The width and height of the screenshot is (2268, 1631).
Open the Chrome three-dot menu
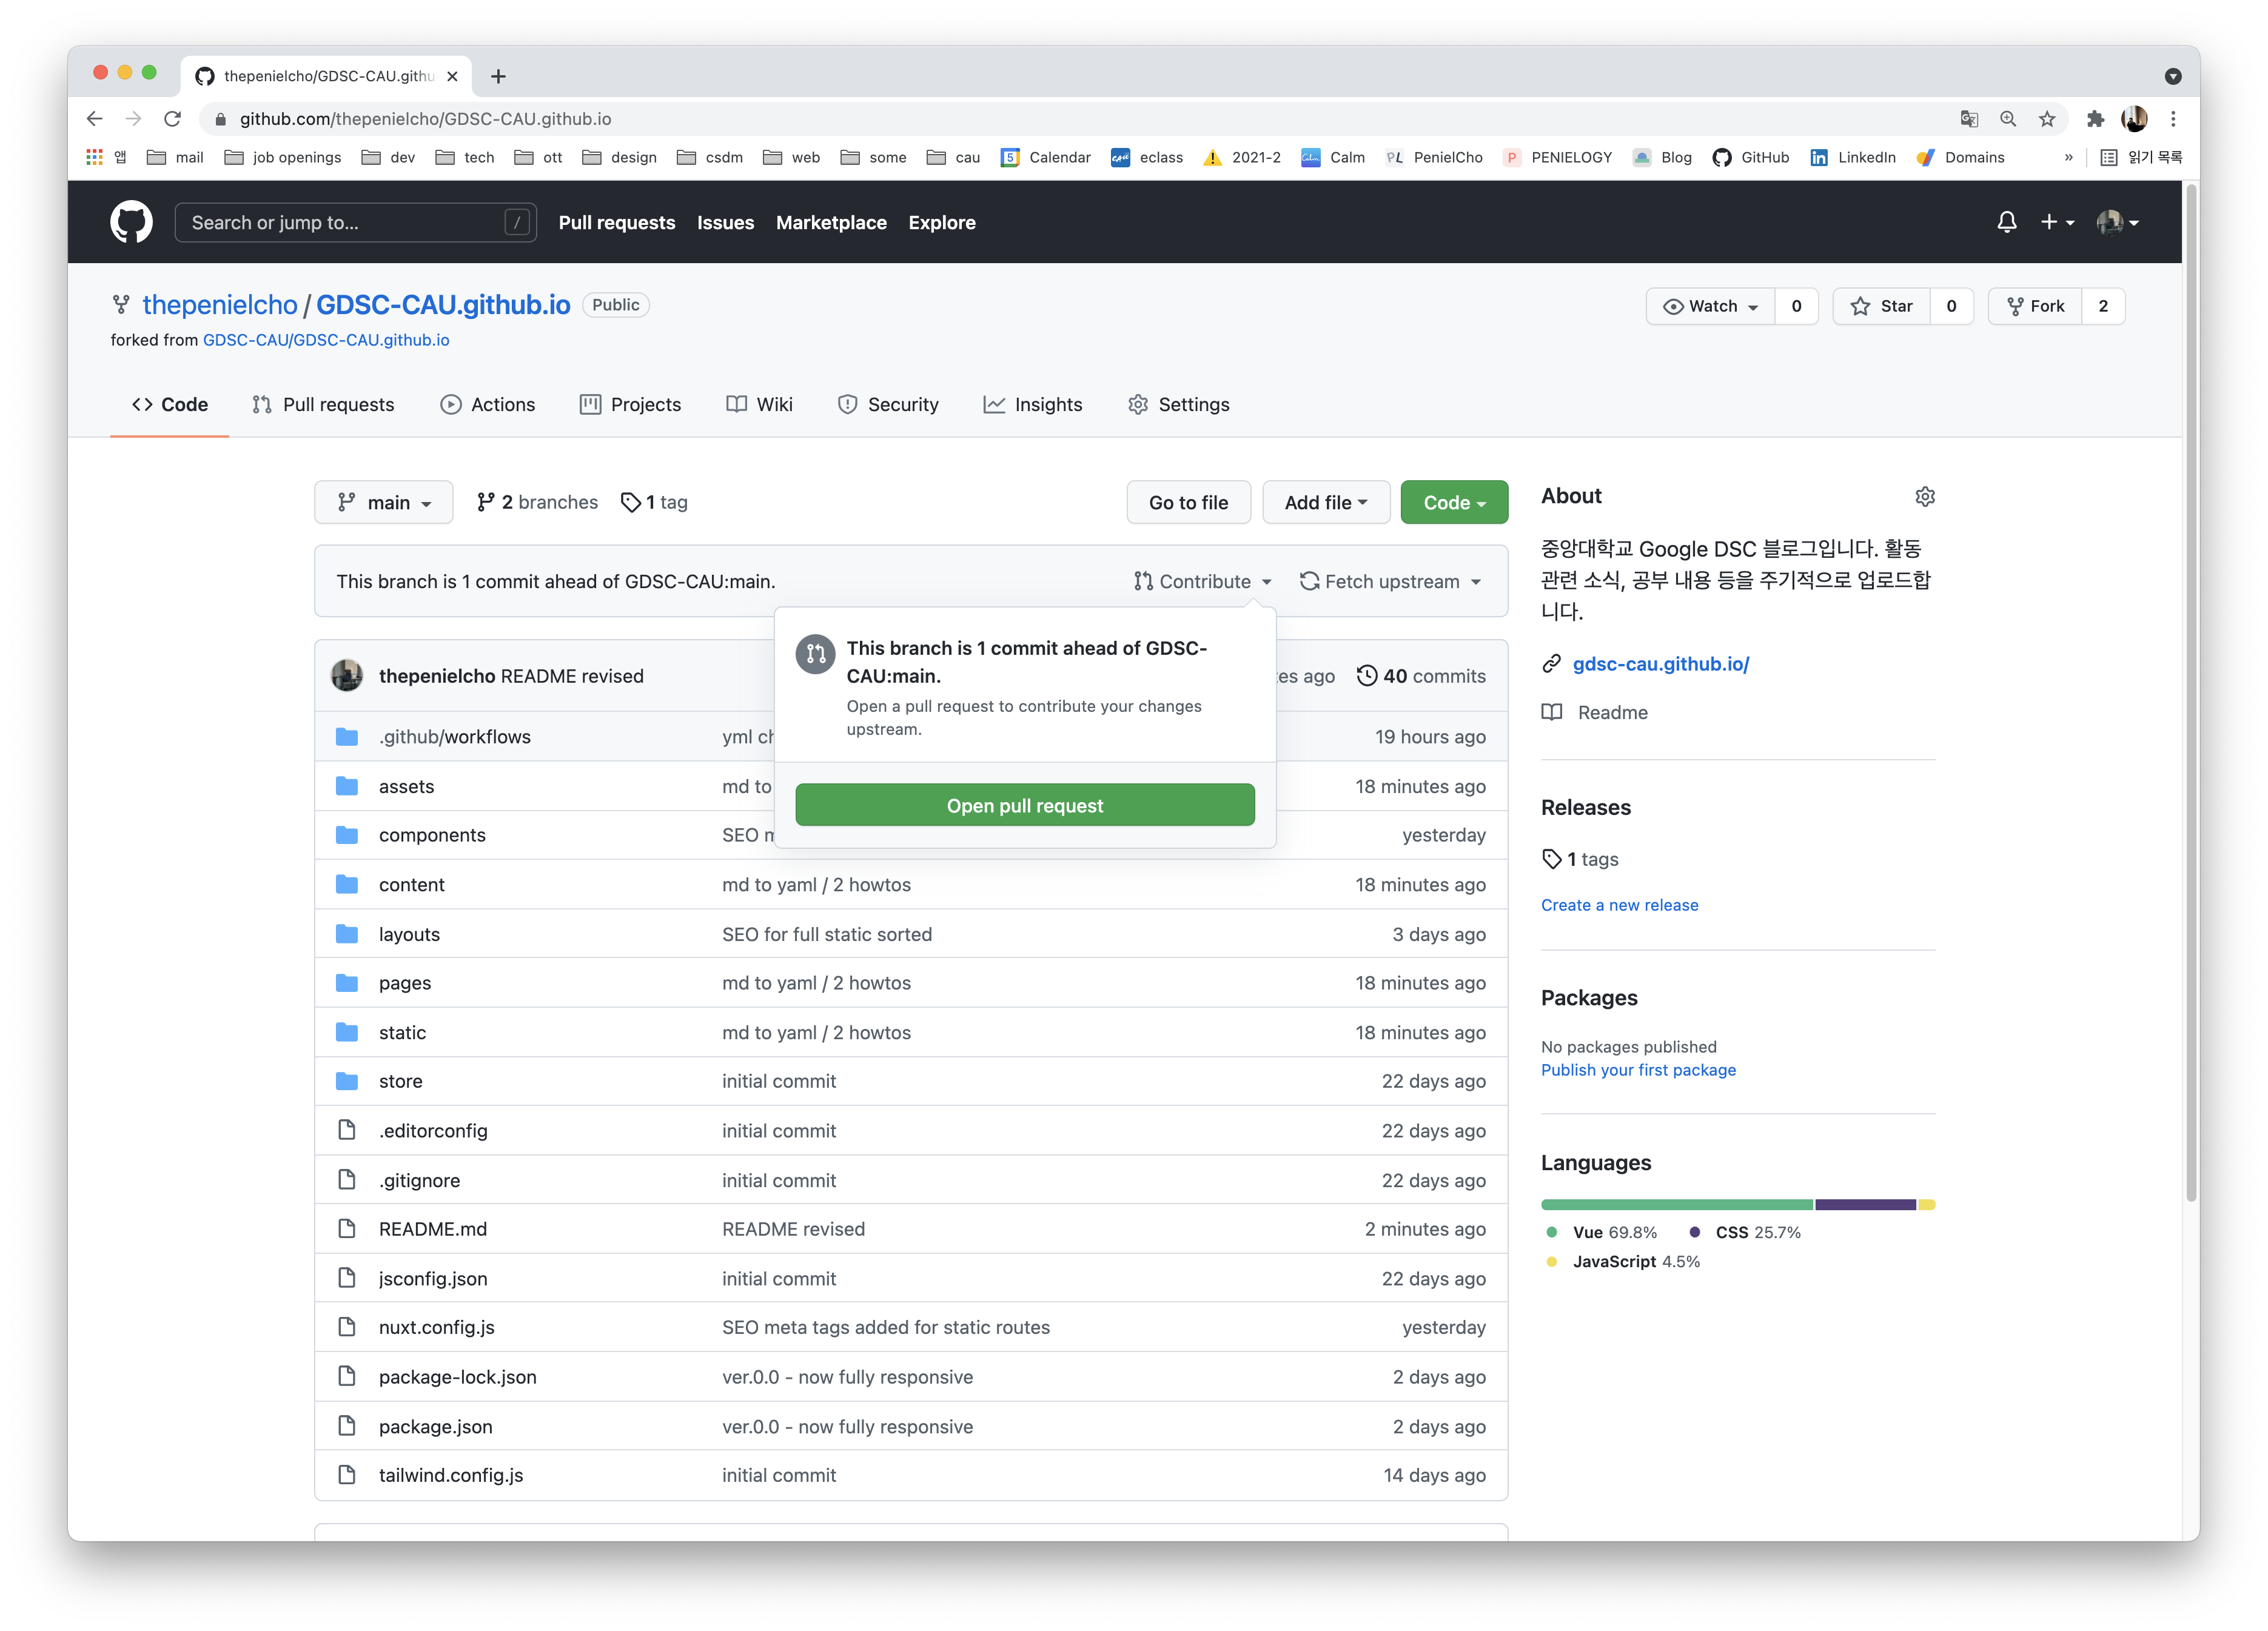tap(2173, 119)
